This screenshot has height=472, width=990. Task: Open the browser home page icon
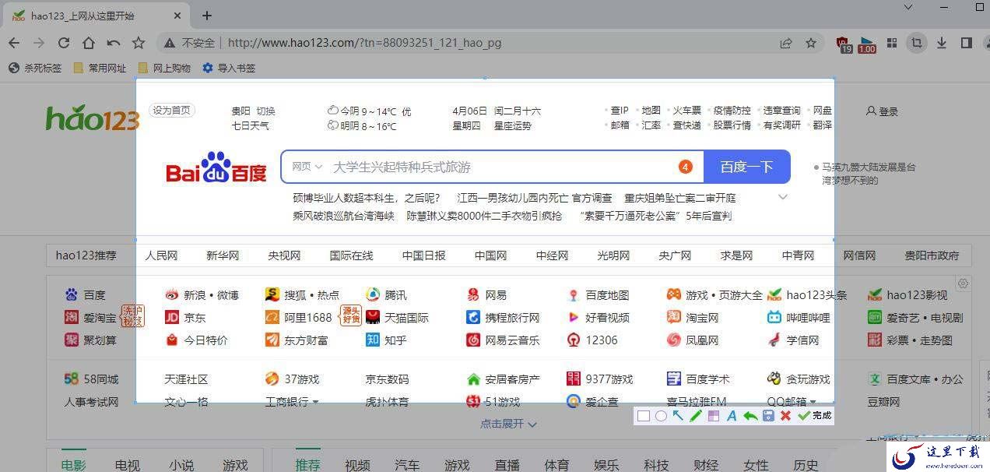(x=89, y=43)
